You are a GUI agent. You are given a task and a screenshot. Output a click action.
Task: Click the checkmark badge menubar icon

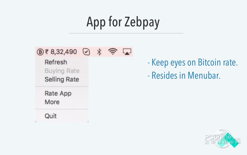pyautogui.click(x=86, y=52)
